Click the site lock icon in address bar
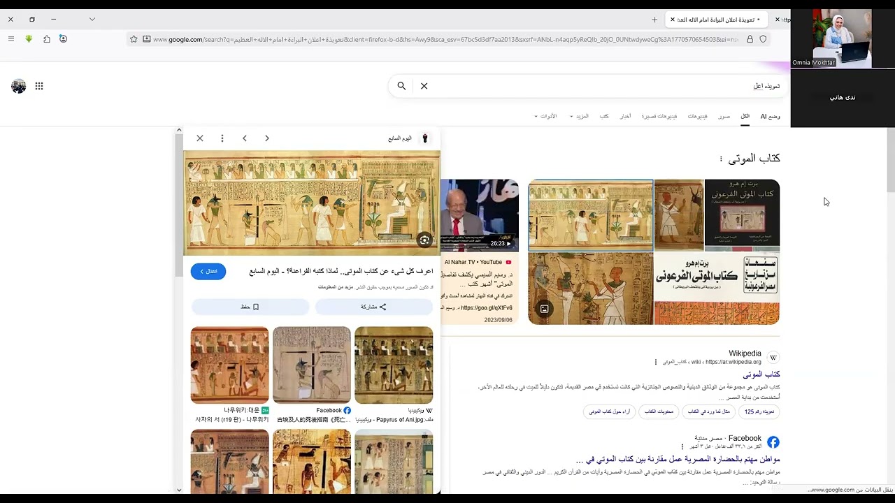 point(750,39)
